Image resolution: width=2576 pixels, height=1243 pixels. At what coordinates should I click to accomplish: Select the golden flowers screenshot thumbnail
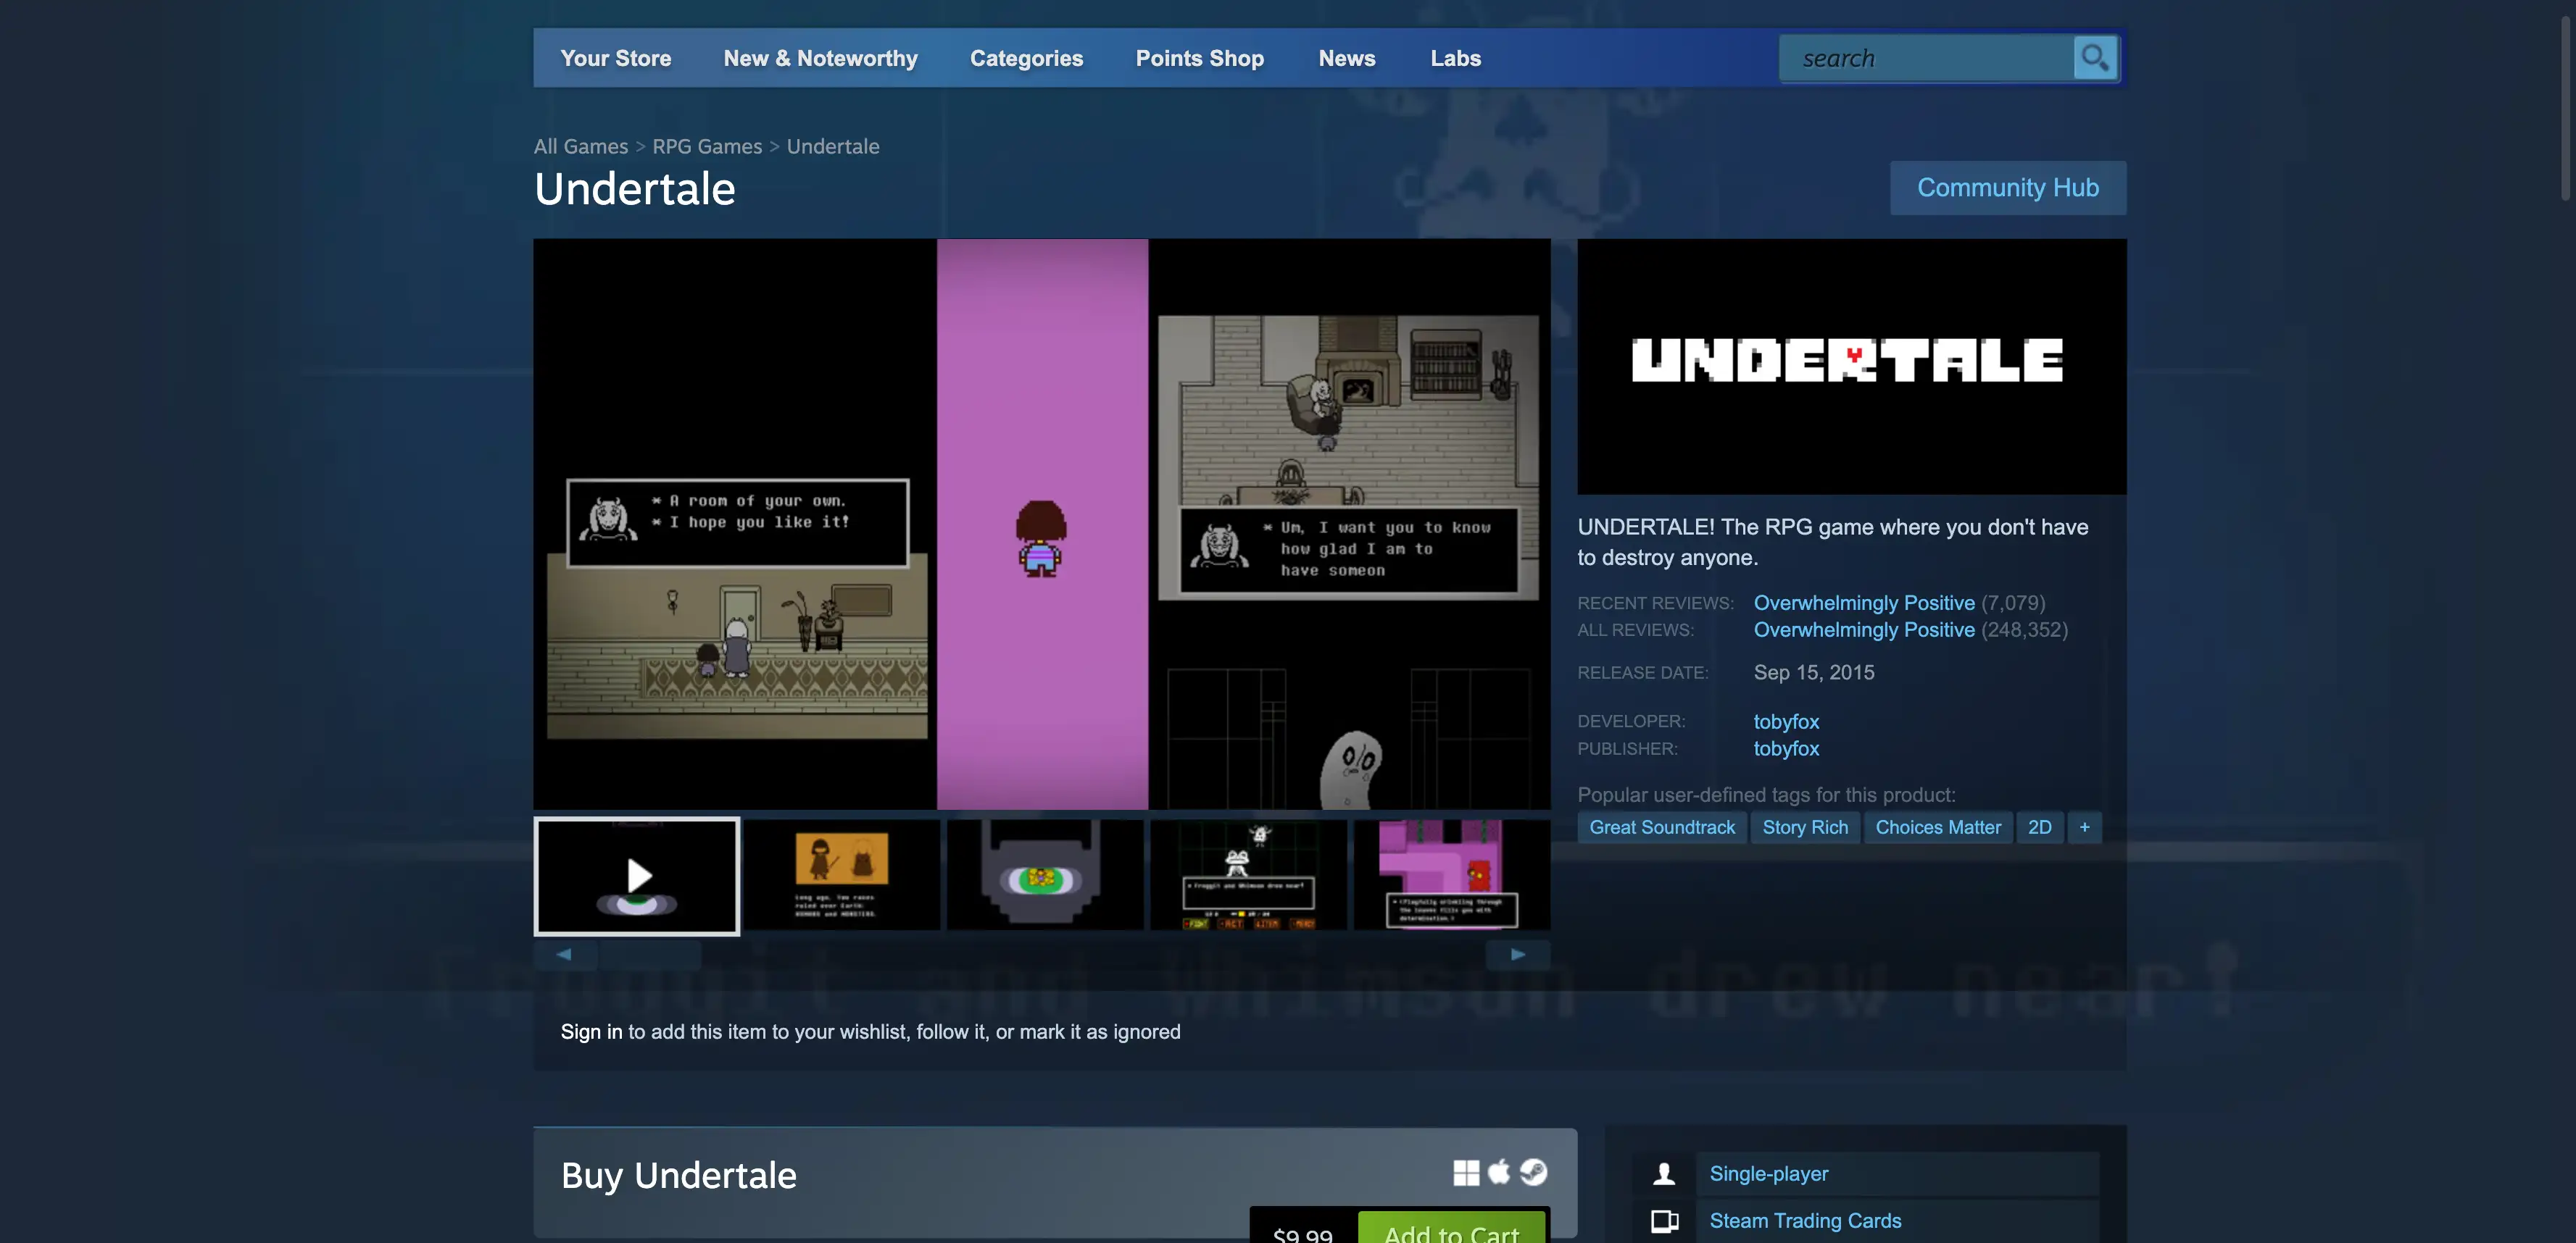1045,875
